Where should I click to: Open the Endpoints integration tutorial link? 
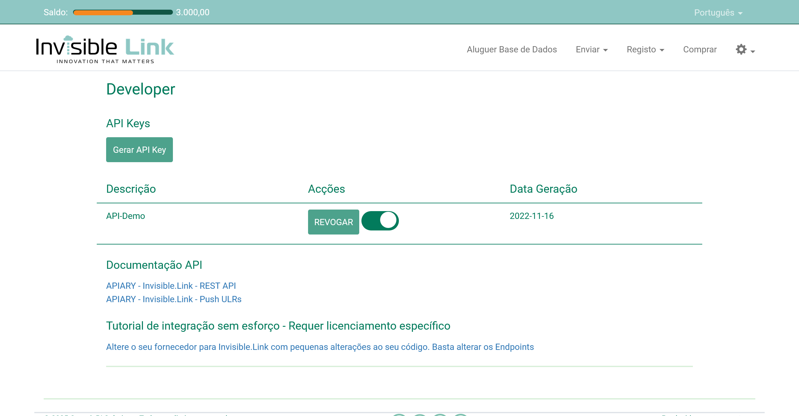pos(320,347)
